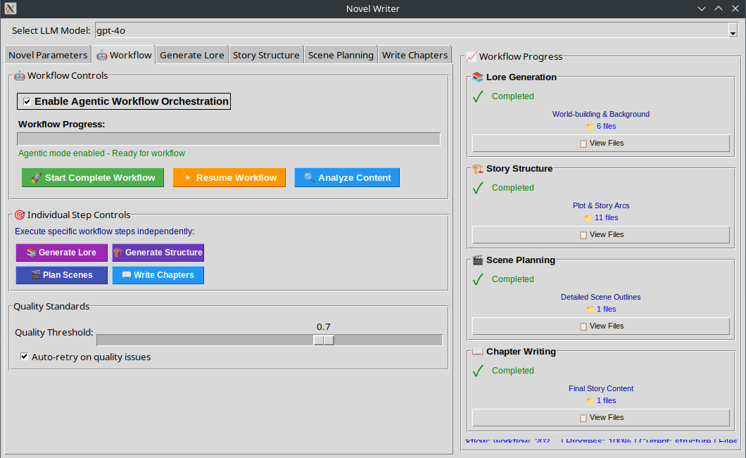Click the 0.7 quality threshold value
746x458 pixels.
tap(324, 326)
